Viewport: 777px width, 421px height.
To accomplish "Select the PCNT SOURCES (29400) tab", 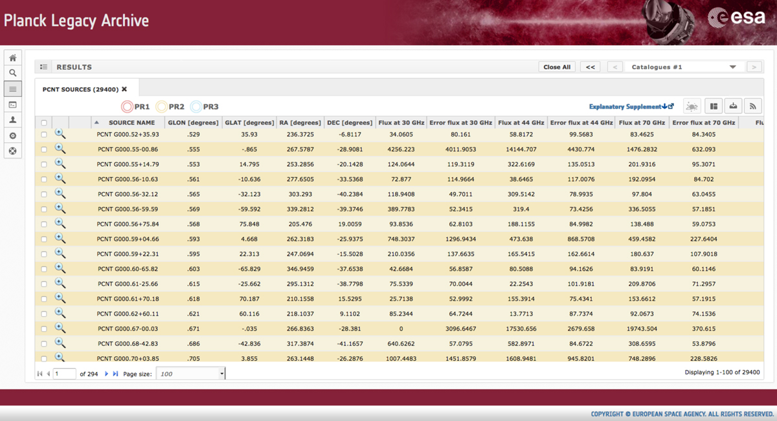I will pos(80,89).
